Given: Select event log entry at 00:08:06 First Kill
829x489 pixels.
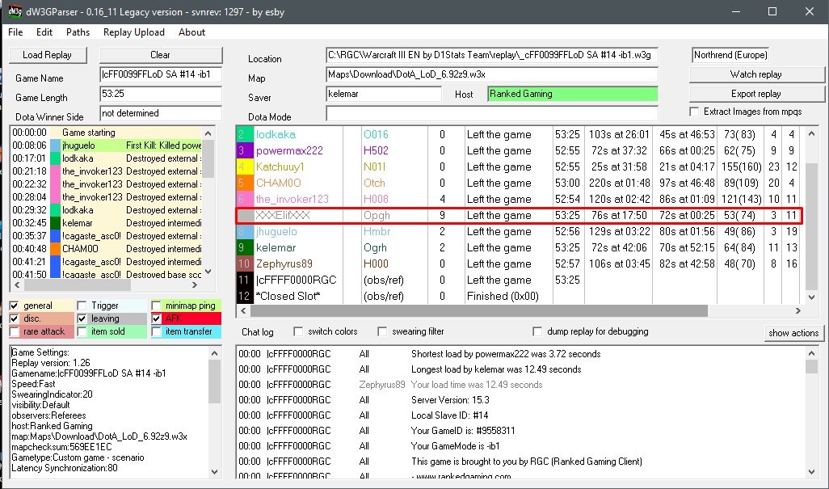Looking at the screenshot, I should tap(107, 145).
